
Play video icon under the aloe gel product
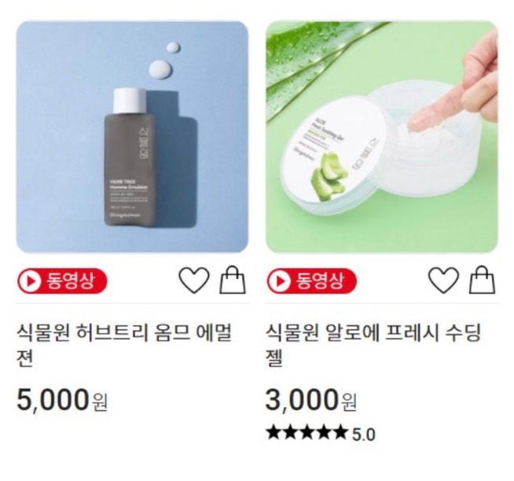tap(279, 281)
